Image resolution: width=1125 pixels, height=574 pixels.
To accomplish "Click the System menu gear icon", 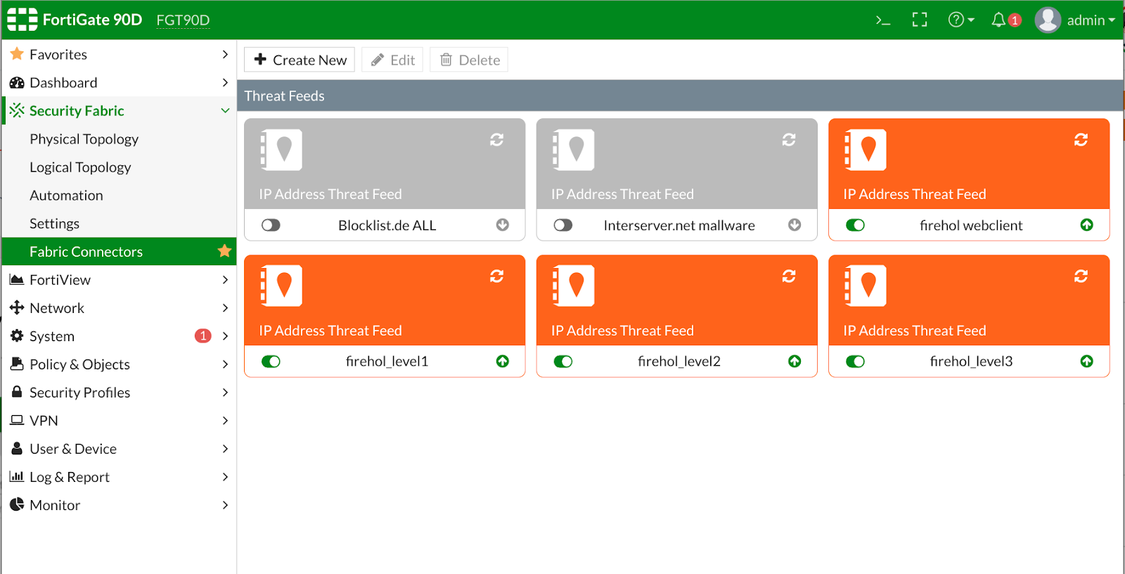I will point(17,336).
